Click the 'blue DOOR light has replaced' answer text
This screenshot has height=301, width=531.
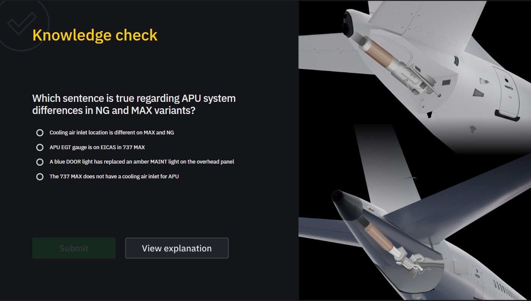tap(142, 162)
